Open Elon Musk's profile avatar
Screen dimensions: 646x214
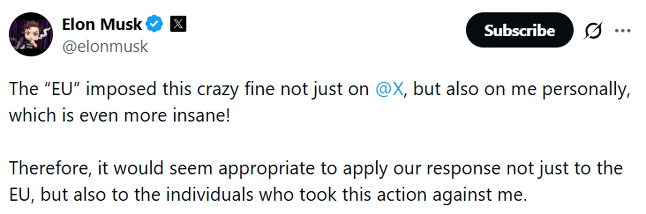[31, 34]
